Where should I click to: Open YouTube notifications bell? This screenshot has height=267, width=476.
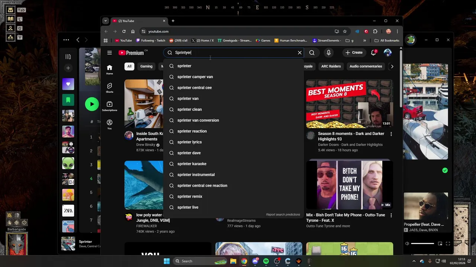pos(374,53)
